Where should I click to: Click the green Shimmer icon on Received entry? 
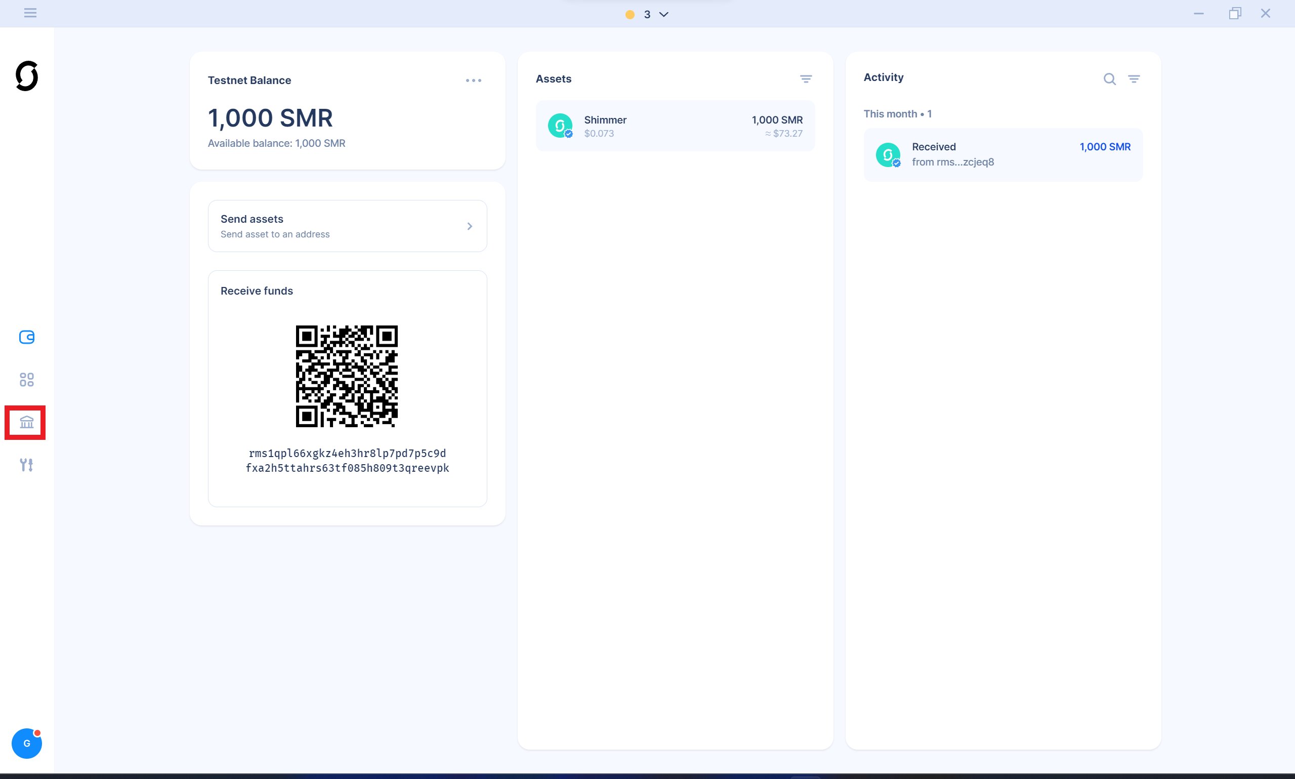(888, 154)
